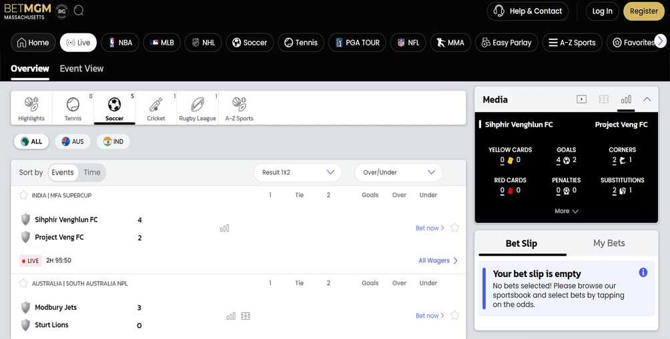This screenshot has height=339, width=670.
Task: Switch to the Event View tab
Action: 81,68
